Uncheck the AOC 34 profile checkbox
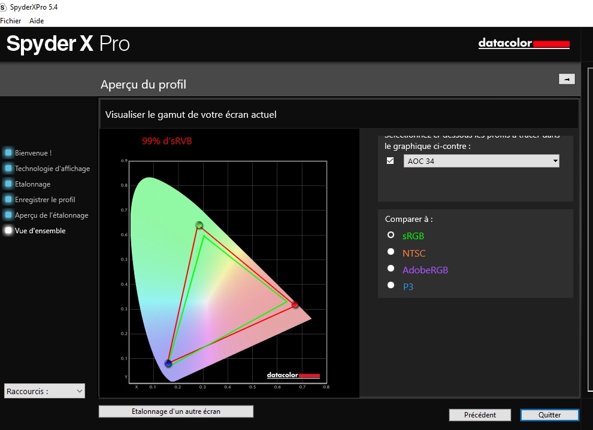This screenshot has width=593, height=430. [x=391, y=161]
